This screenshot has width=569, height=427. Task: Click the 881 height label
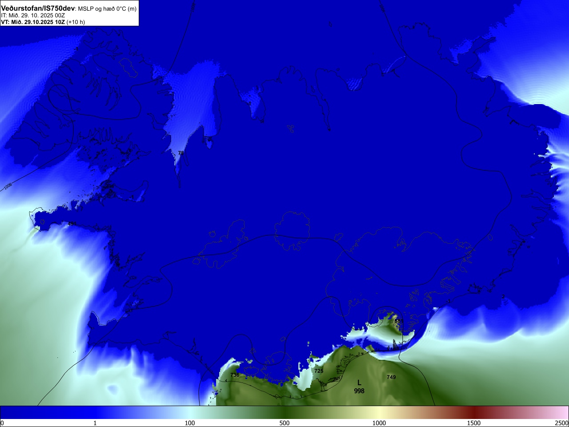point(399,321)
